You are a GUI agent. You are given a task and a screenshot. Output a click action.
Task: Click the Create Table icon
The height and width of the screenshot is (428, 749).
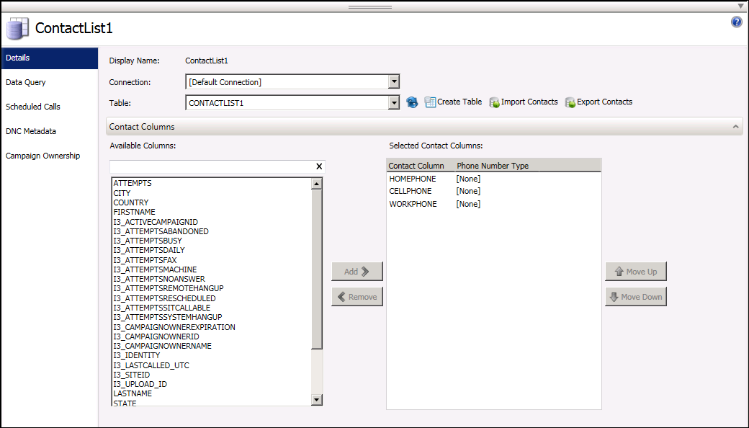tap(431, 102)
